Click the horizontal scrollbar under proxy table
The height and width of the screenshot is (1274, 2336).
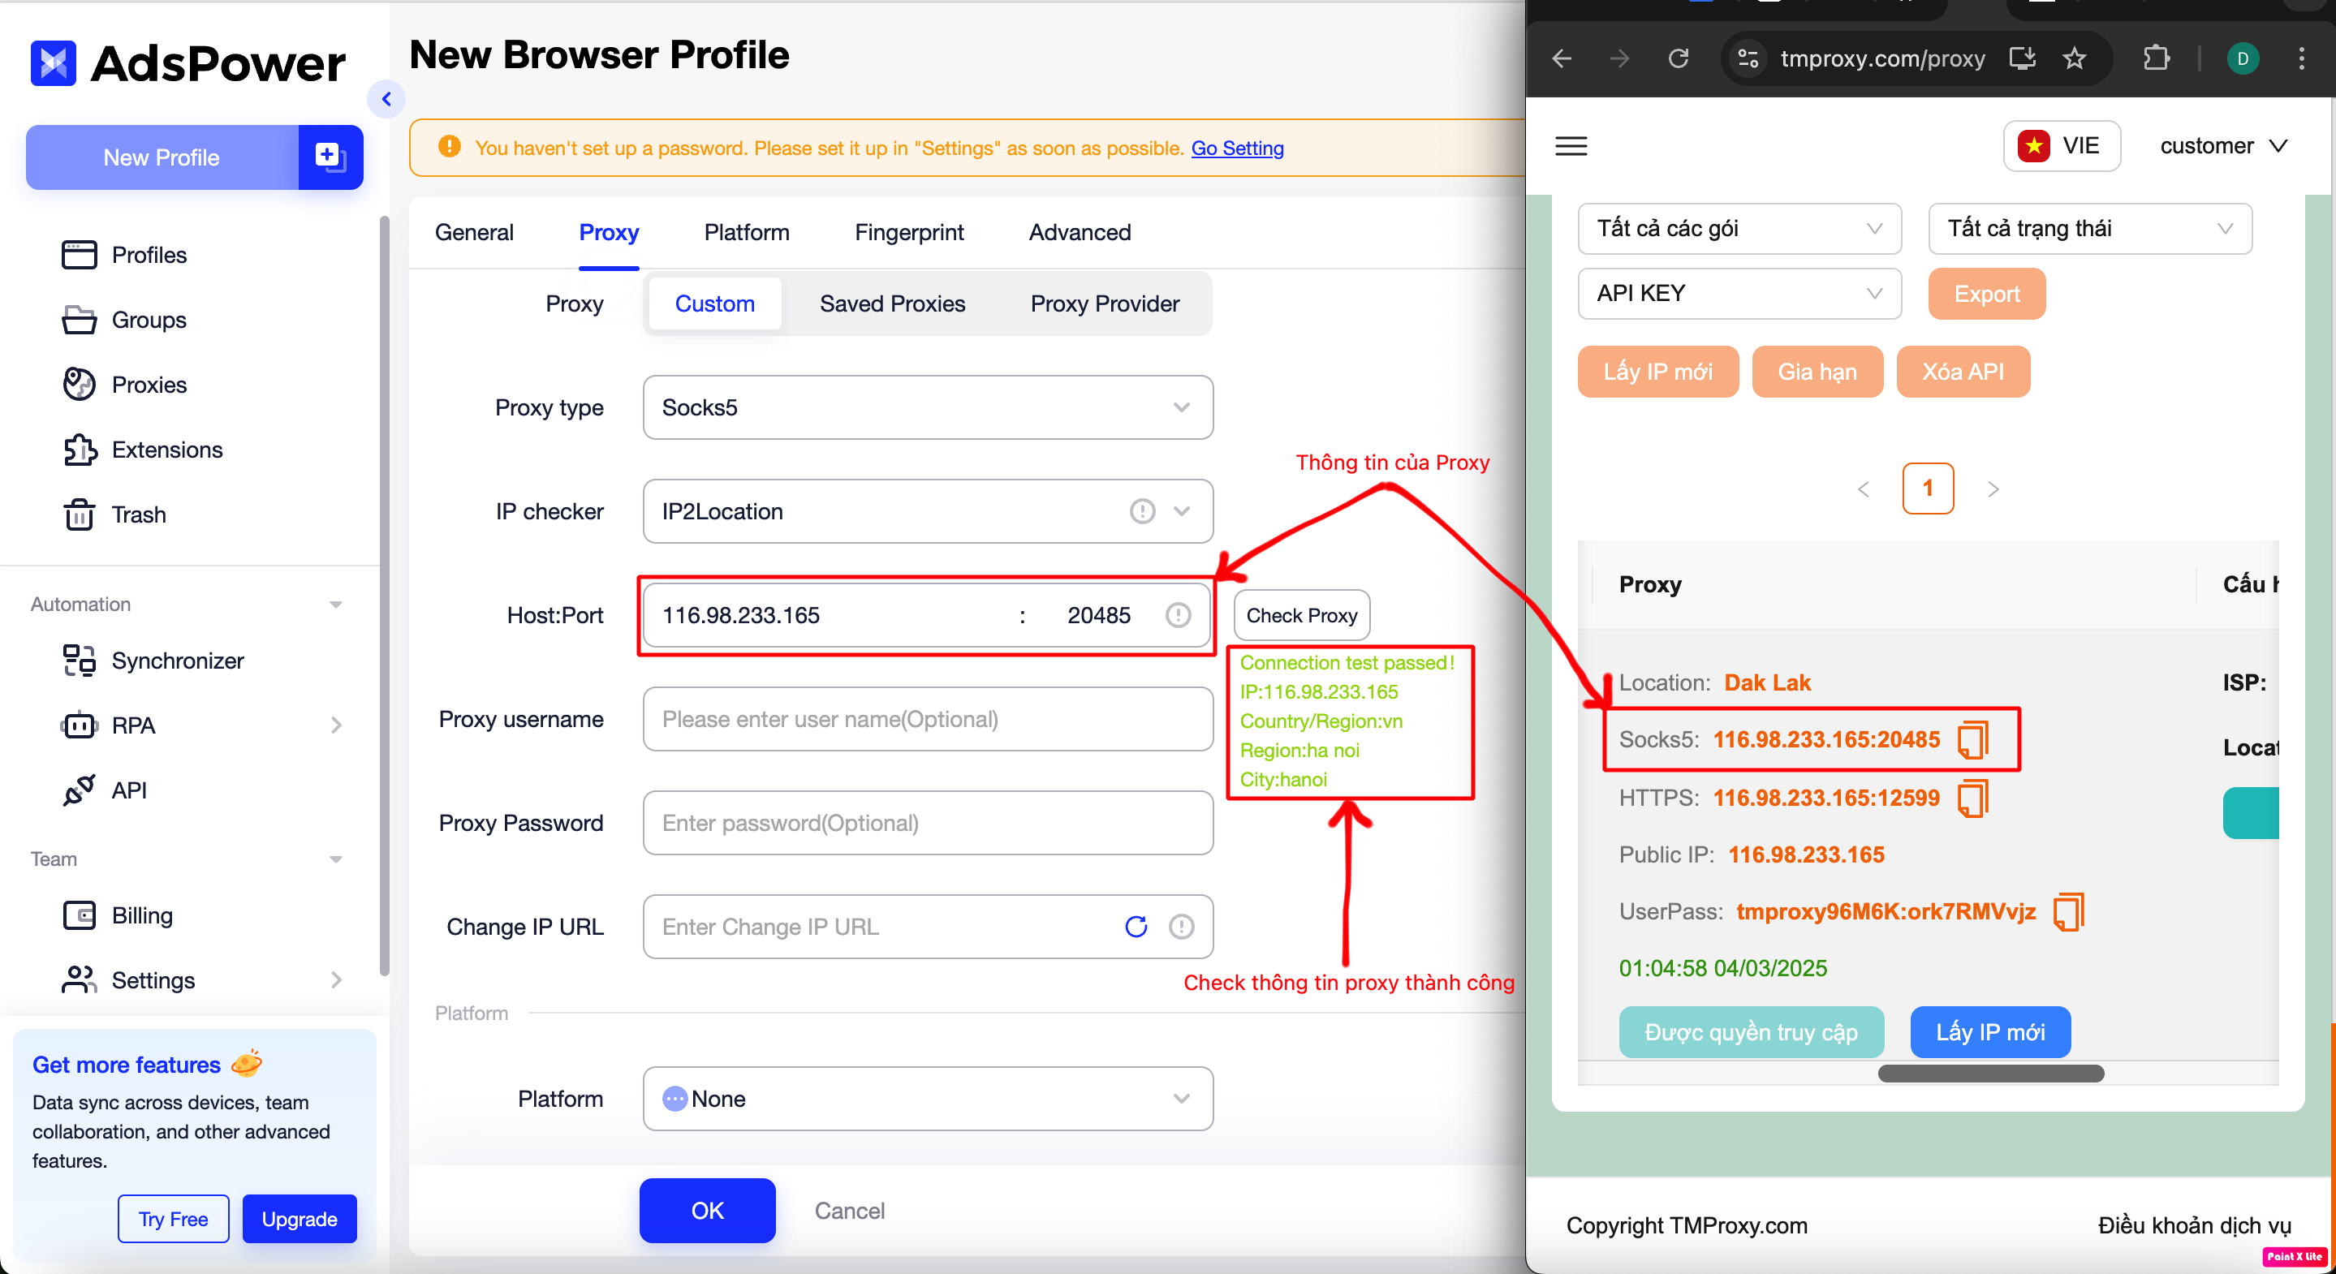(1989, 1074)
